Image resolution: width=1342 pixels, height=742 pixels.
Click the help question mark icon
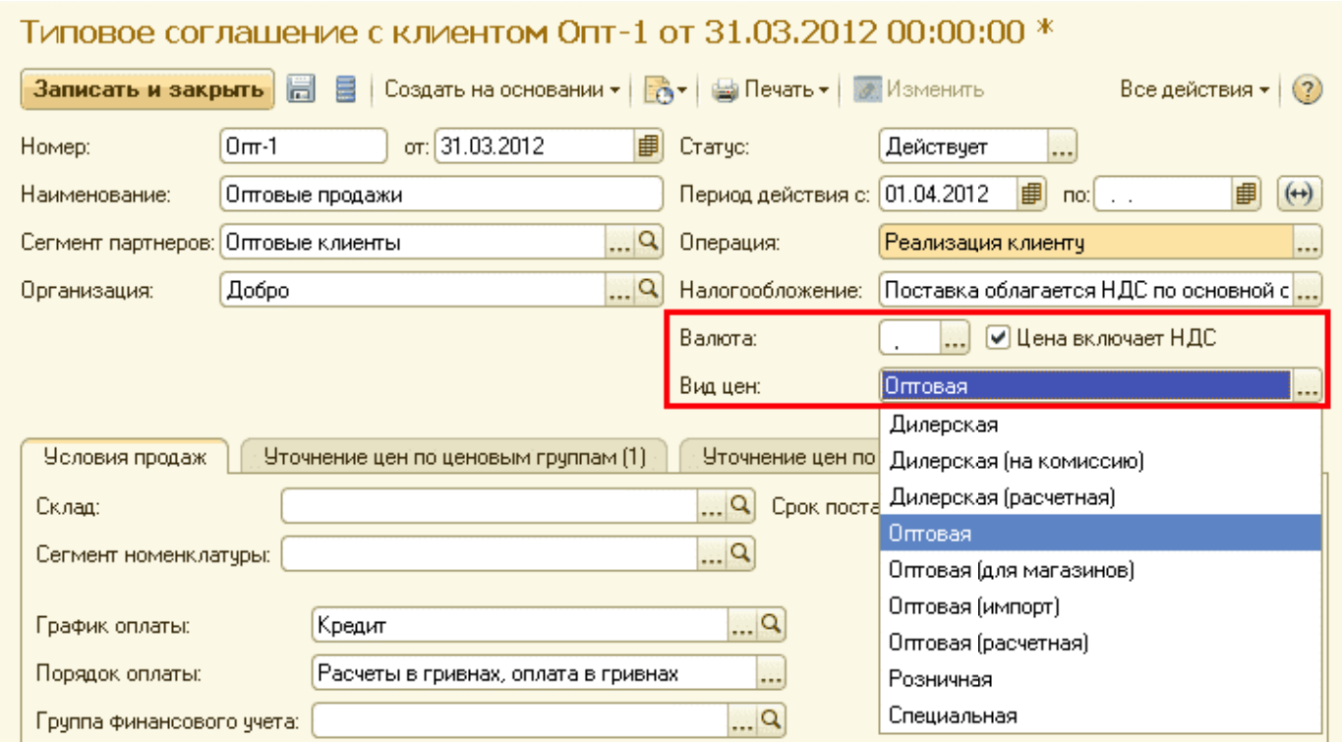(1307, 89)
